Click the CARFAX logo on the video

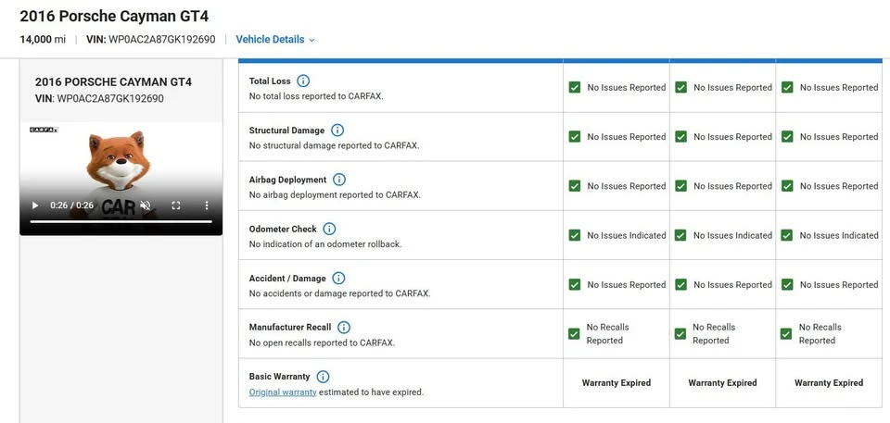pos(44,130)
